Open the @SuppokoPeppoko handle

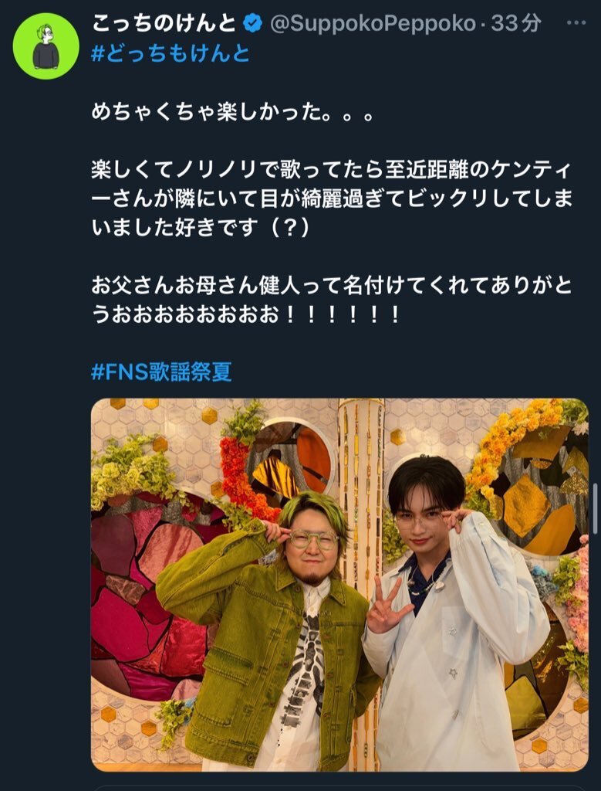(x=373, y=24)
